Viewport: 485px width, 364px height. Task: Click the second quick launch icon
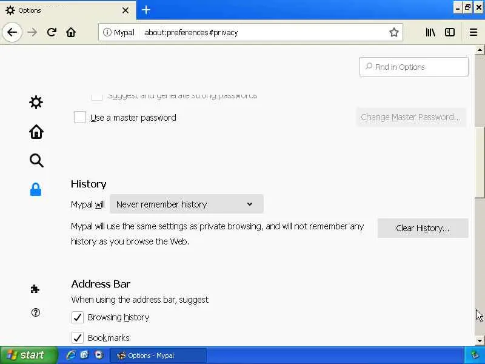tap(84, 355)
